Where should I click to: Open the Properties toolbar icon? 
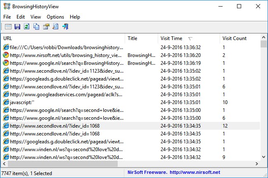click(46, 27)
